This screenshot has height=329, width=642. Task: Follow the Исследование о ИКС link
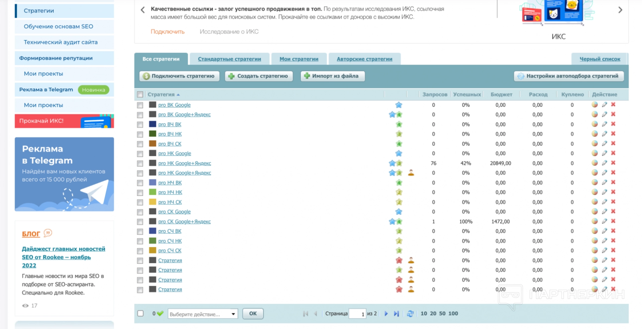tap(229, 31)
